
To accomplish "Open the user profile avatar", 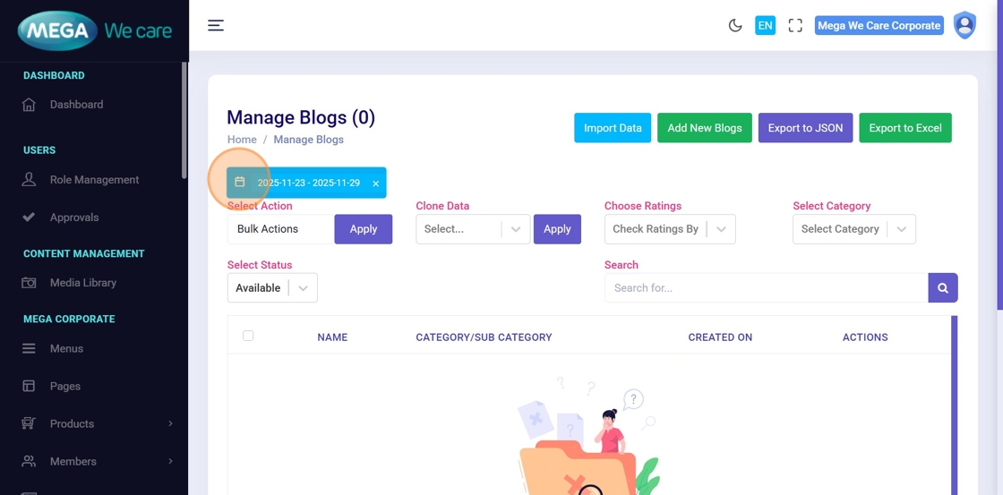I will click(x=964, y=25).
